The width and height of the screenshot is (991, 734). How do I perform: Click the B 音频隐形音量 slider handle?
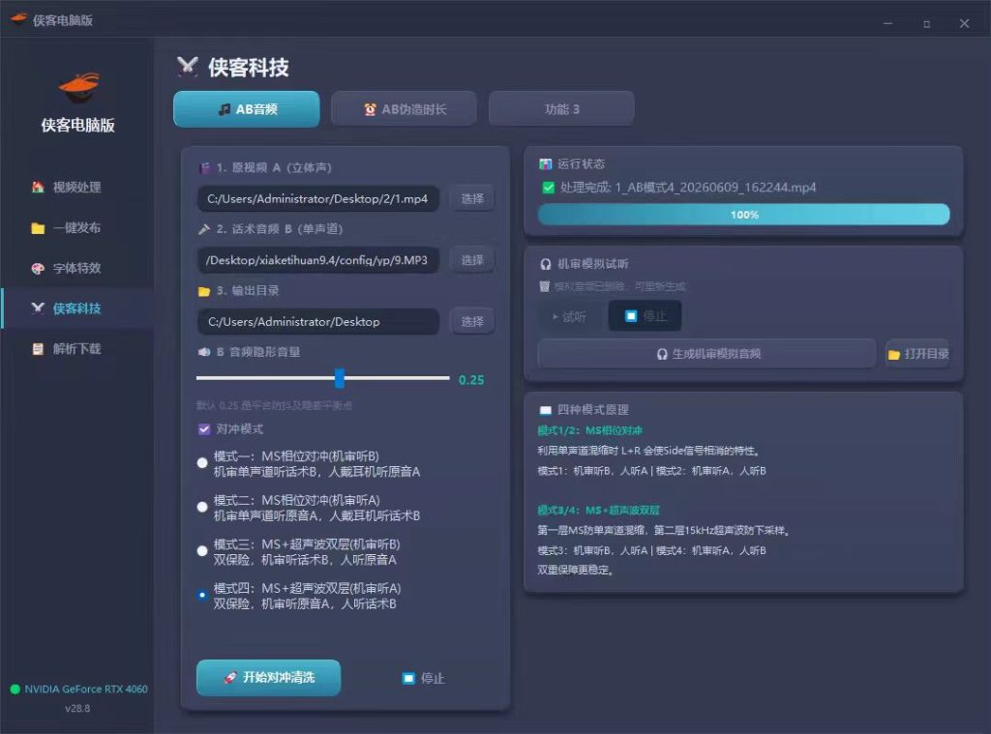[340, 378]
